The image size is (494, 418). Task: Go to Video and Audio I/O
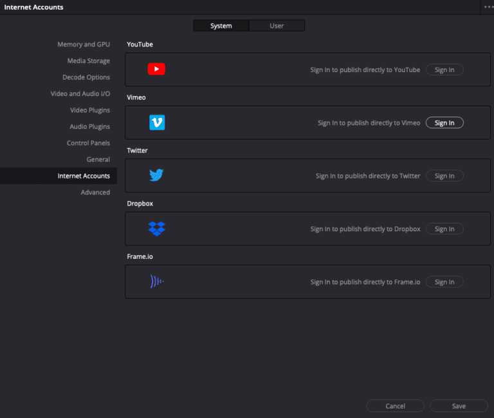80,93
